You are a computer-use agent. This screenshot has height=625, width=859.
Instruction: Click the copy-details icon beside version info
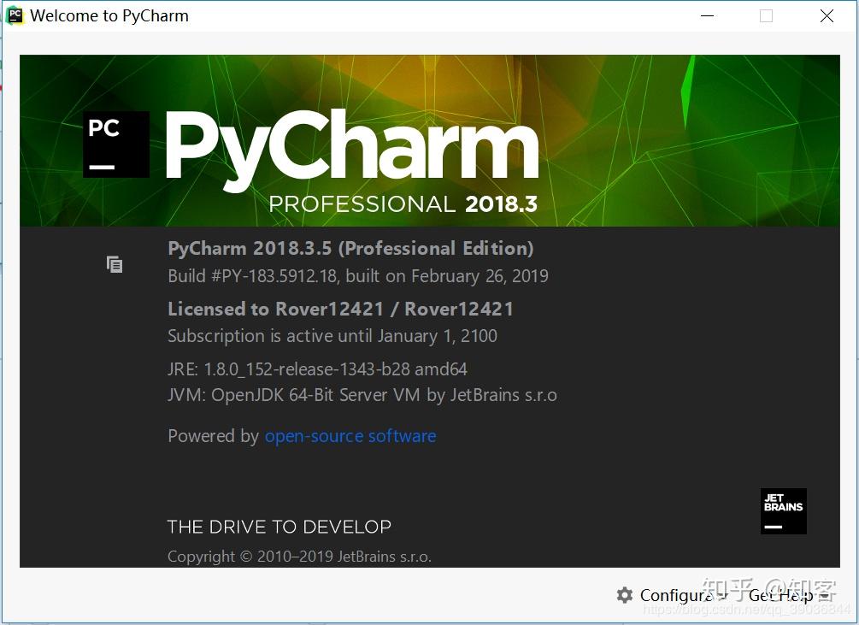click(x=114, y=264)
